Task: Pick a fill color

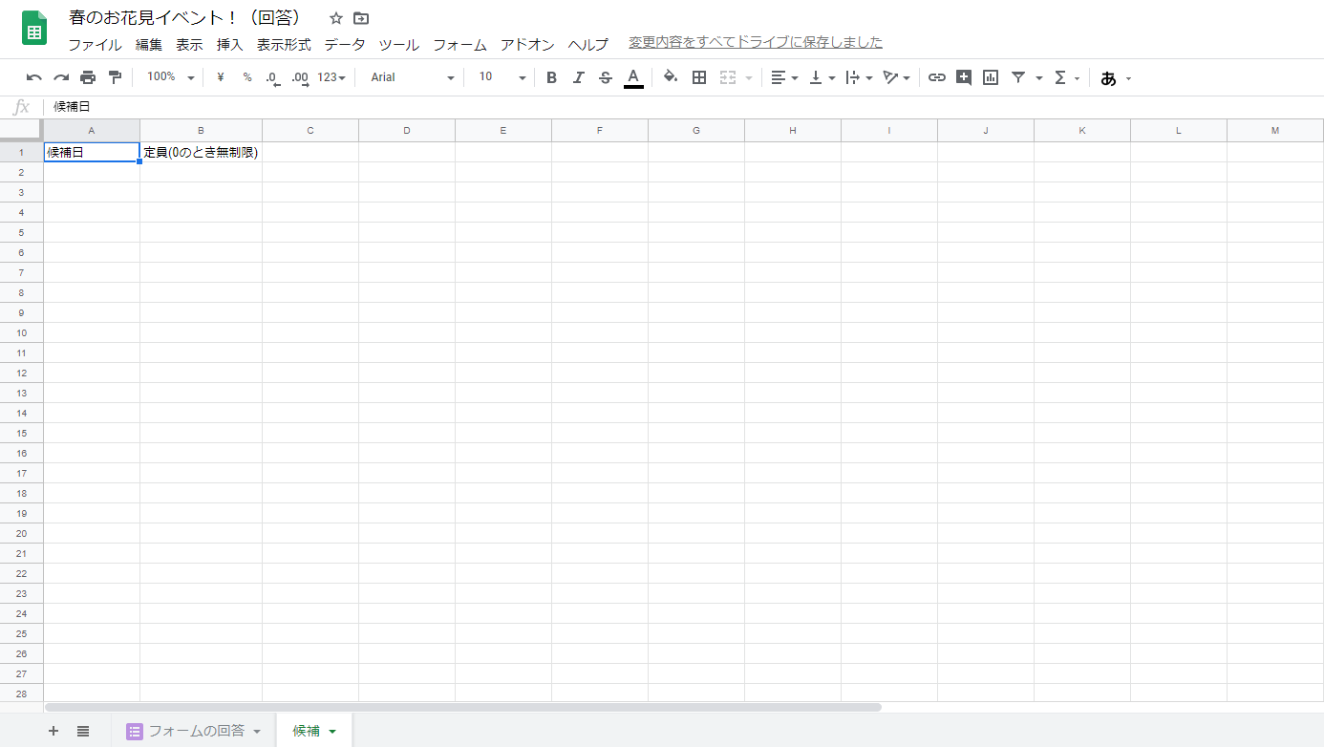Action: tap(671, 77)
